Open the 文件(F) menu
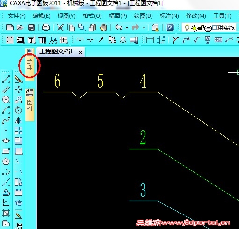This screenshot has width=239, height=229. click(x=17, y=16)
